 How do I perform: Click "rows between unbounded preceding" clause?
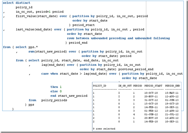(x=96, y=38)
